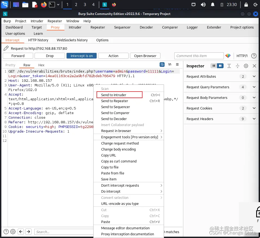The height and width of the screenshot is (238, 260).
Task: Open the proxy Options sub-tab
Action: tap(102, 40)
